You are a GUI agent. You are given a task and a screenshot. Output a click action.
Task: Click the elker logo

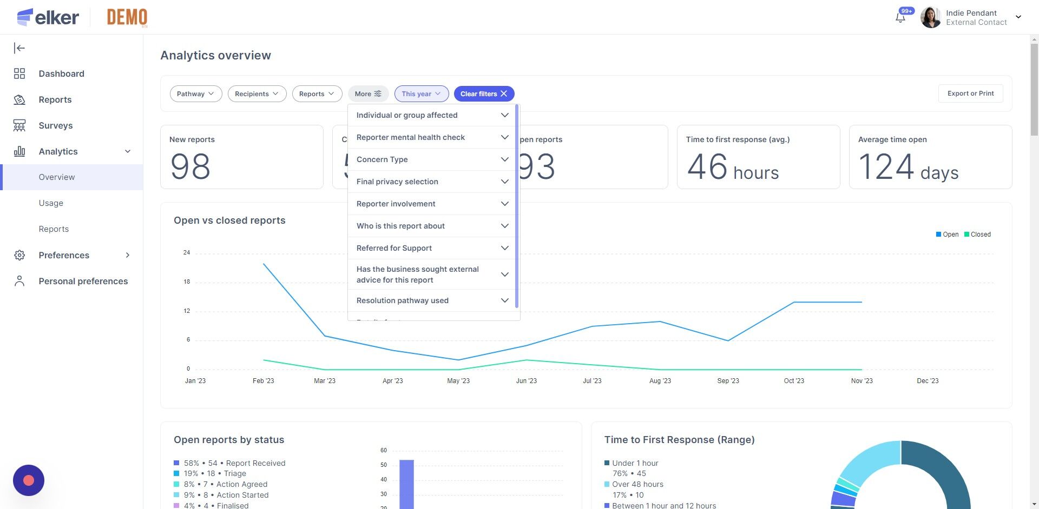coord(48,17)
